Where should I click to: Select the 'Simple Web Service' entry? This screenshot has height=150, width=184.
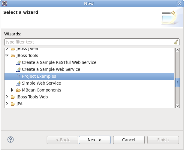[41, 83]
